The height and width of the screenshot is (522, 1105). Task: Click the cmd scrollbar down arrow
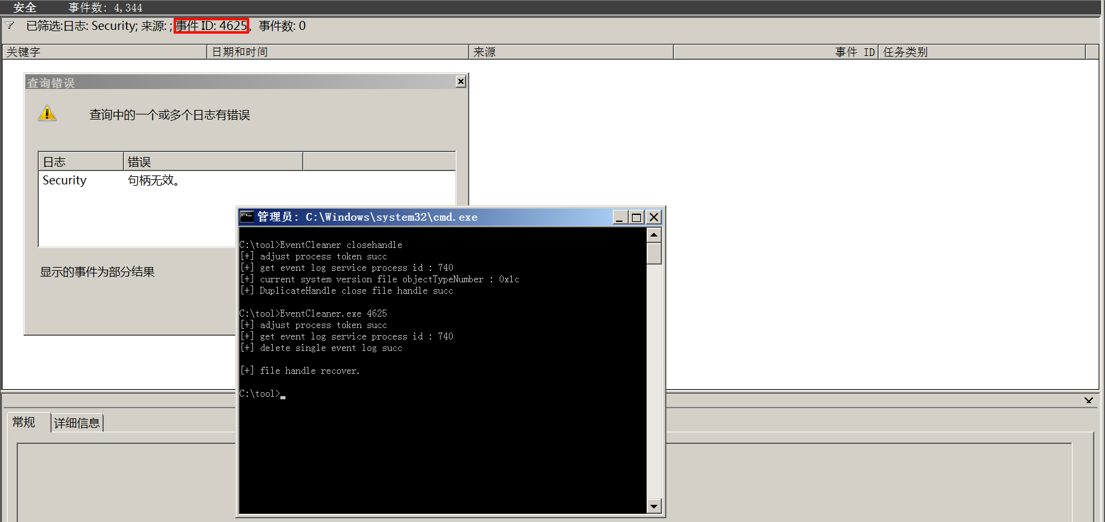[x=654, y=506]
